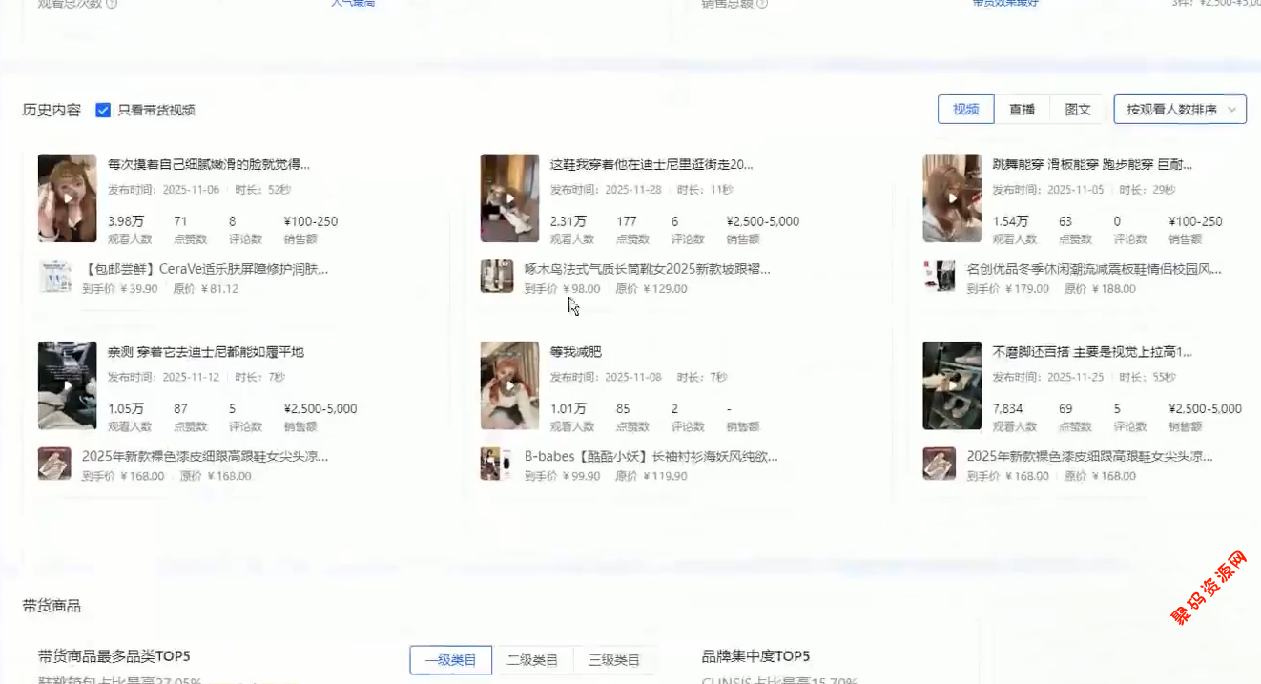This screenshot has width=1261, height=684.
Task: Open the 不磨脚还百搭 video thumbnail
Action: tap(952, 385)
